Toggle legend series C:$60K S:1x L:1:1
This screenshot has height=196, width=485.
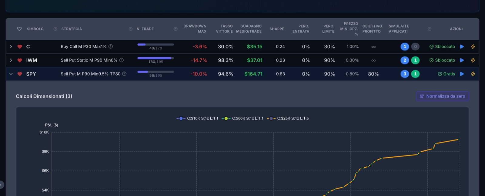[x=242, y=118]
